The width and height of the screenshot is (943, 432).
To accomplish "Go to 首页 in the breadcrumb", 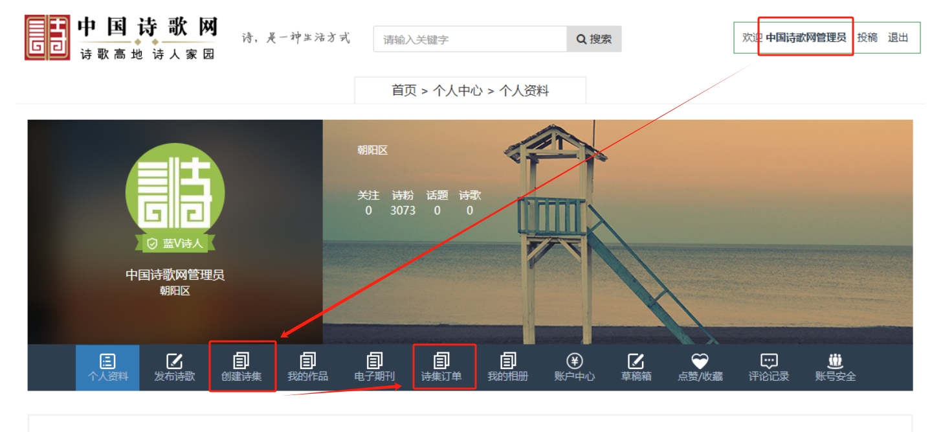I will coord(404,91).
